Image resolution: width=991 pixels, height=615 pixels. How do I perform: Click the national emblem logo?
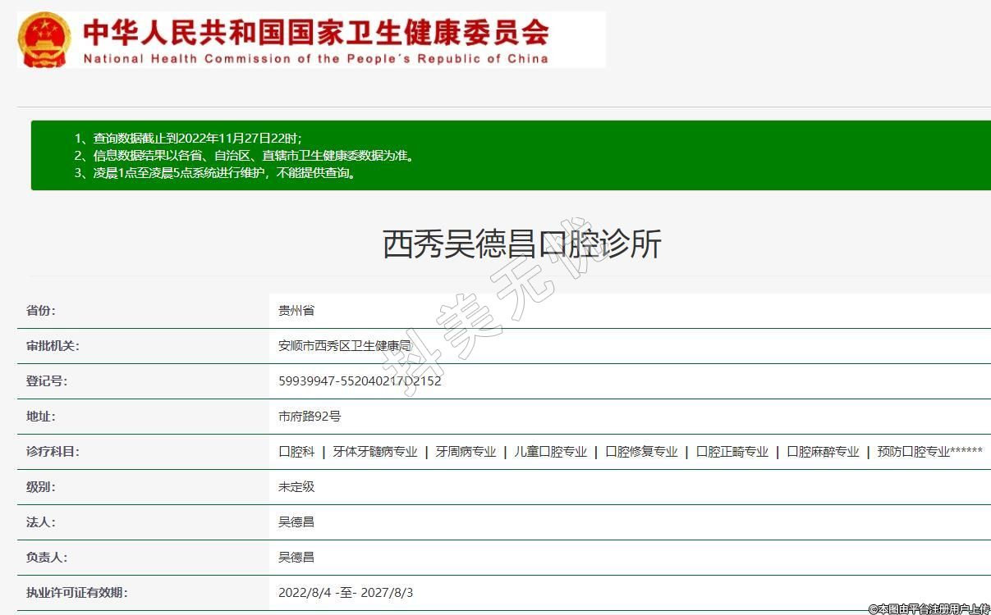(x=44, y=39)
